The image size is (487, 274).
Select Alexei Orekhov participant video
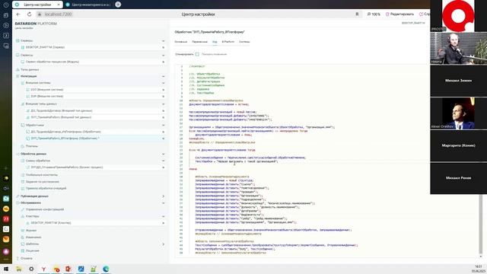click(458, 113)
